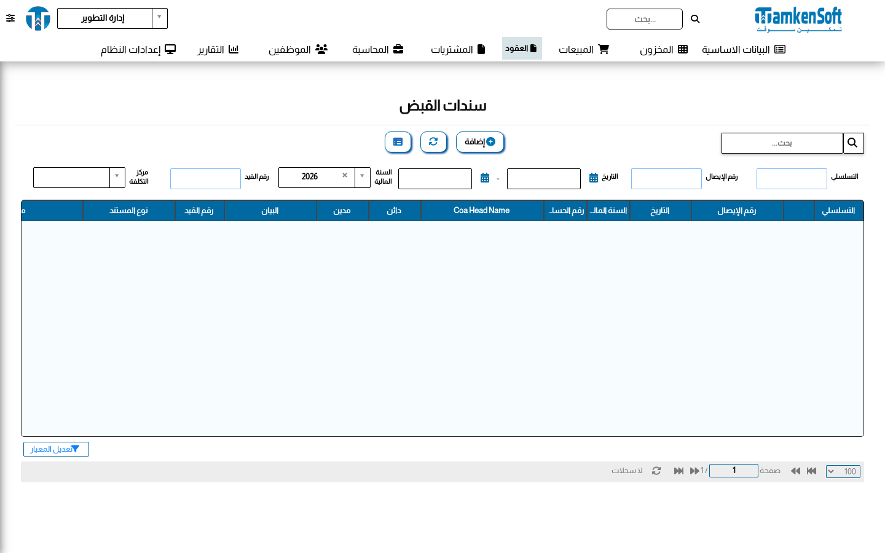
Task: Focus the top بحث search field
Action: [x=645, y=19]
